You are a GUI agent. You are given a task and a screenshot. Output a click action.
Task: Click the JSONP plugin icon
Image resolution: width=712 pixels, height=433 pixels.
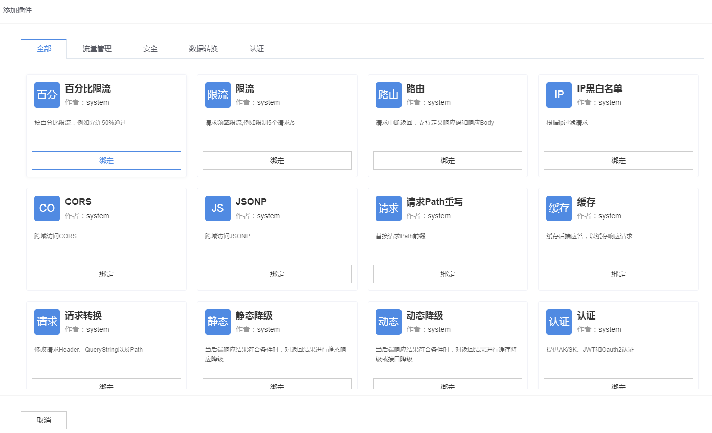click(218, 209)
